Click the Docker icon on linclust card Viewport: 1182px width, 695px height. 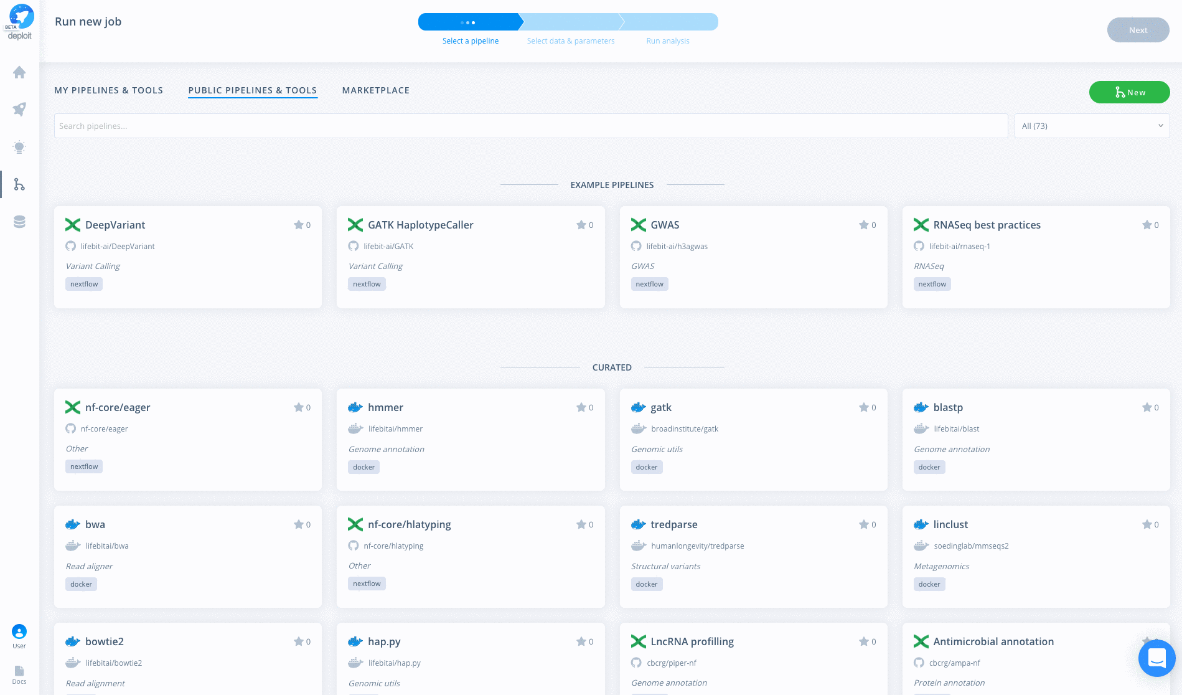[921, 524]
